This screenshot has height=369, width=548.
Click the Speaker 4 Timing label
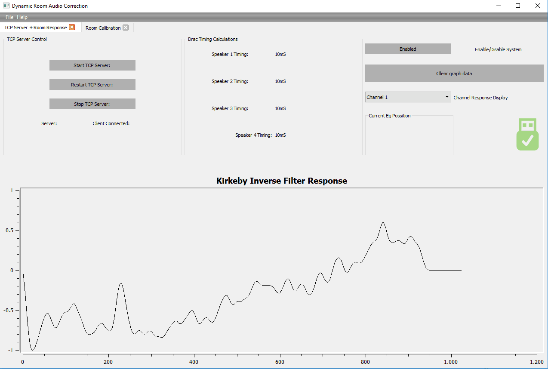click(x=253, y=135)
